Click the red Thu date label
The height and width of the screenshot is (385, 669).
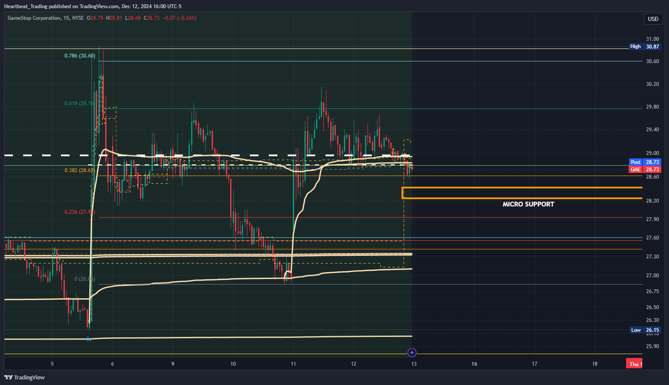634,364
